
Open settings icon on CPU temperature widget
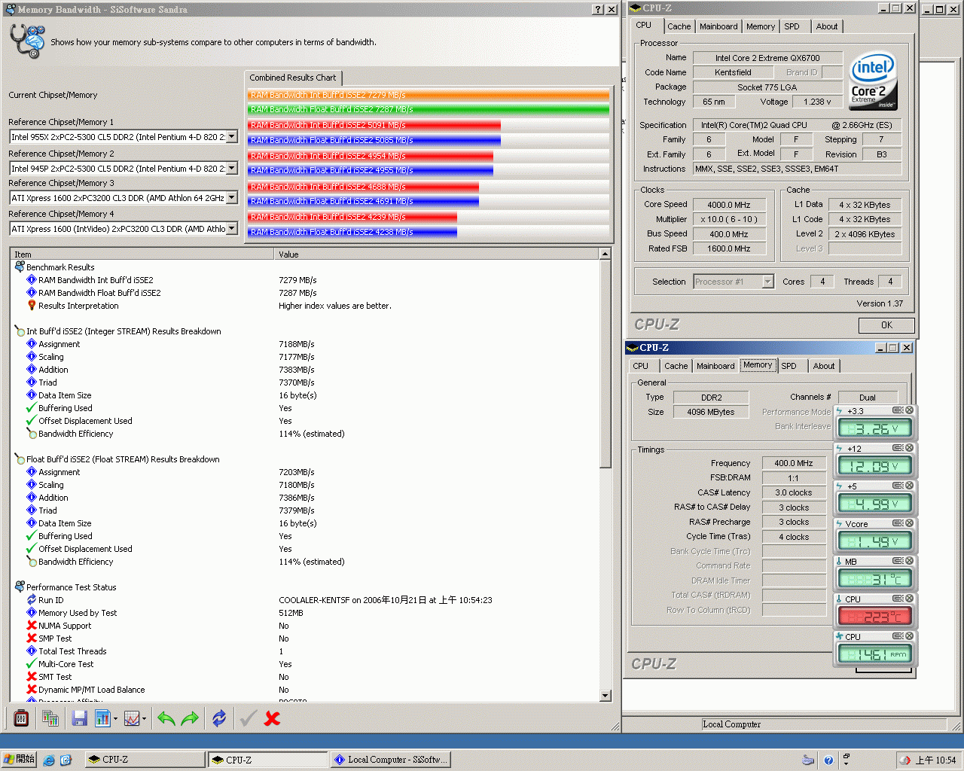(898, 599)
